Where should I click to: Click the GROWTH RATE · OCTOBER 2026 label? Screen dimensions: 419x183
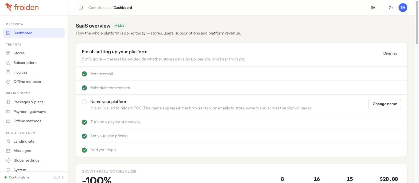(109, 171)
